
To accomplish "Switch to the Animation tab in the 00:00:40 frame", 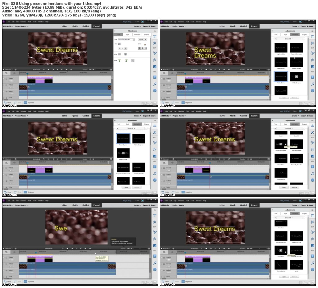I will (x=137, y=35).
